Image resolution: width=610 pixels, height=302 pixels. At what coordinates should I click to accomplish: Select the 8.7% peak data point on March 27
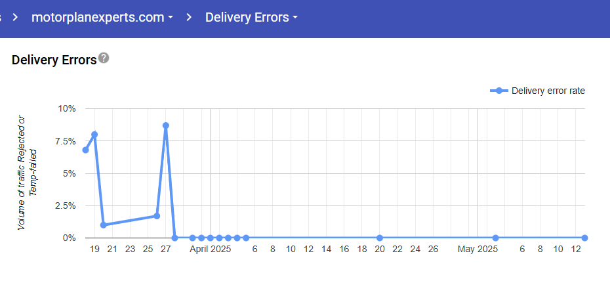pyautogui.click(x=166, y=125)
